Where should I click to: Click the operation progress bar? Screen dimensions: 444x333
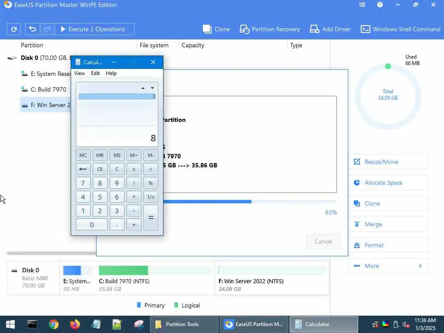coord(250,202)
